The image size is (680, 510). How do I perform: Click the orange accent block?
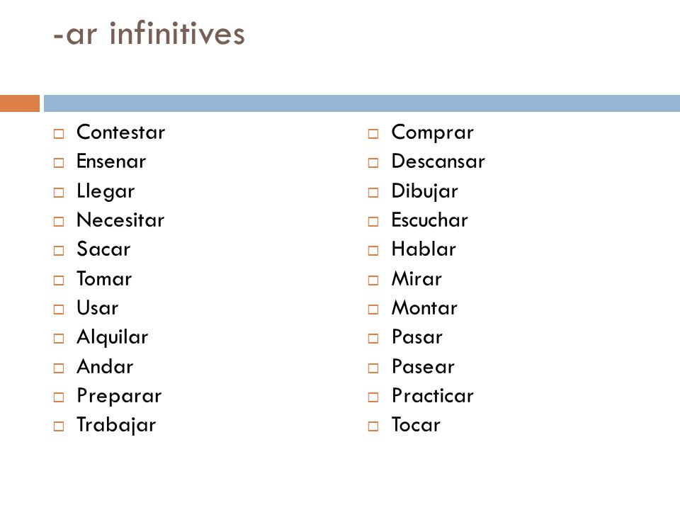tap(20, 103)
